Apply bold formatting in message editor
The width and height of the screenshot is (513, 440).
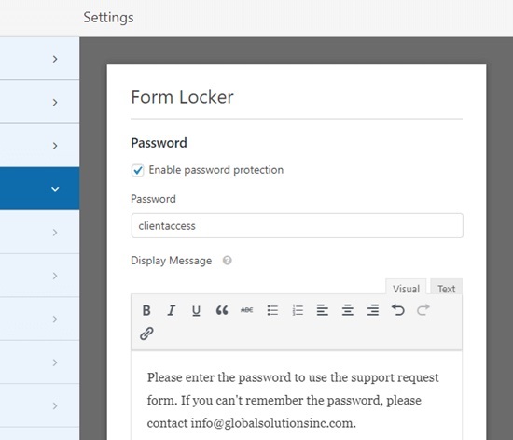(x=146, y=310)
